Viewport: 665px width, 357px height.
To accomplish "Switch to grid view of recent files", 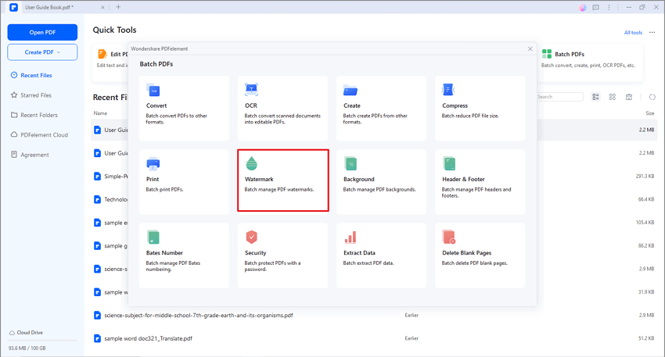I will [613, 97].
